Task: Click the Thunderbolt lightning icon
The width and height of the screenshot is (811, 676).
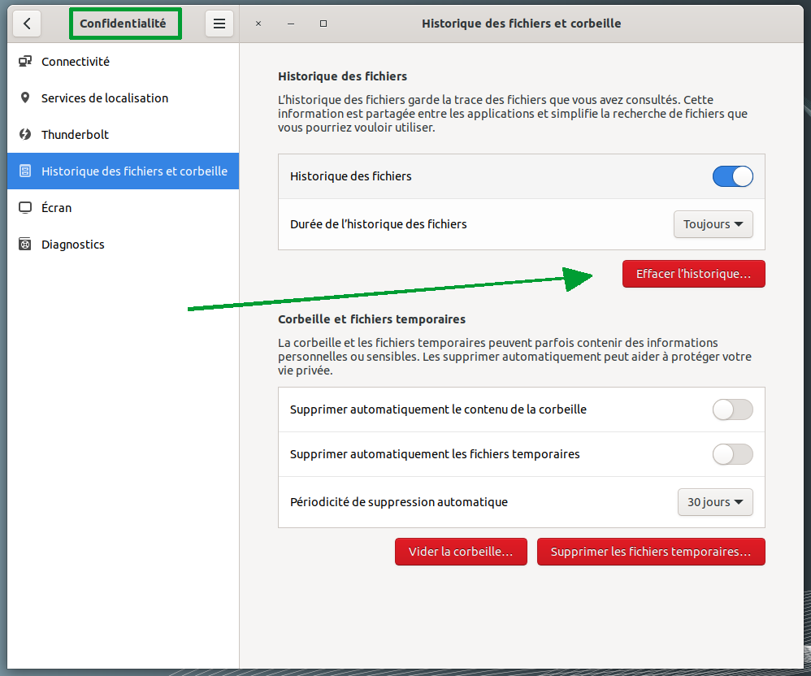Action: (25, 135)
